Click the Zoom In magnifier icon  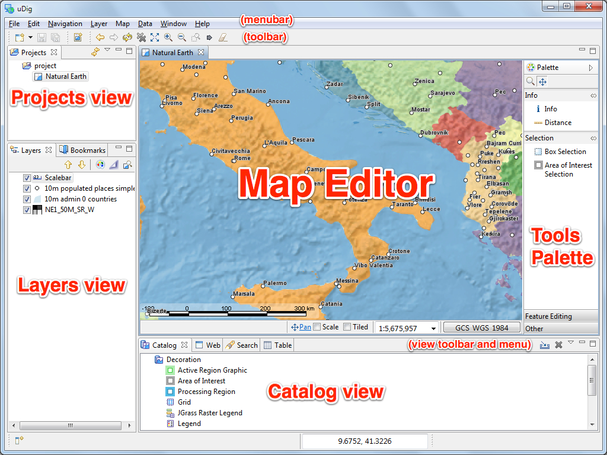168,37
